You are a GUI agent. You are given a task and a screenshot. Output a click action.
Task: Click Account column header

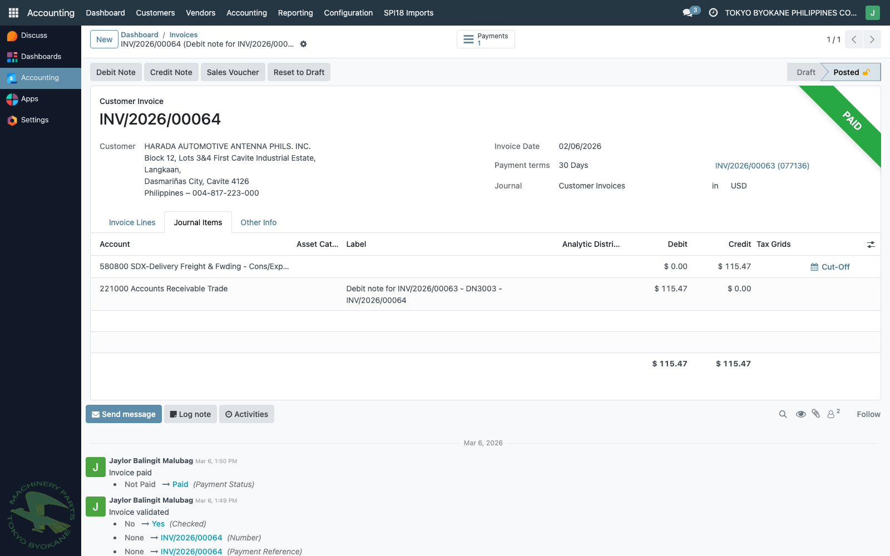[x=115, y=244]
